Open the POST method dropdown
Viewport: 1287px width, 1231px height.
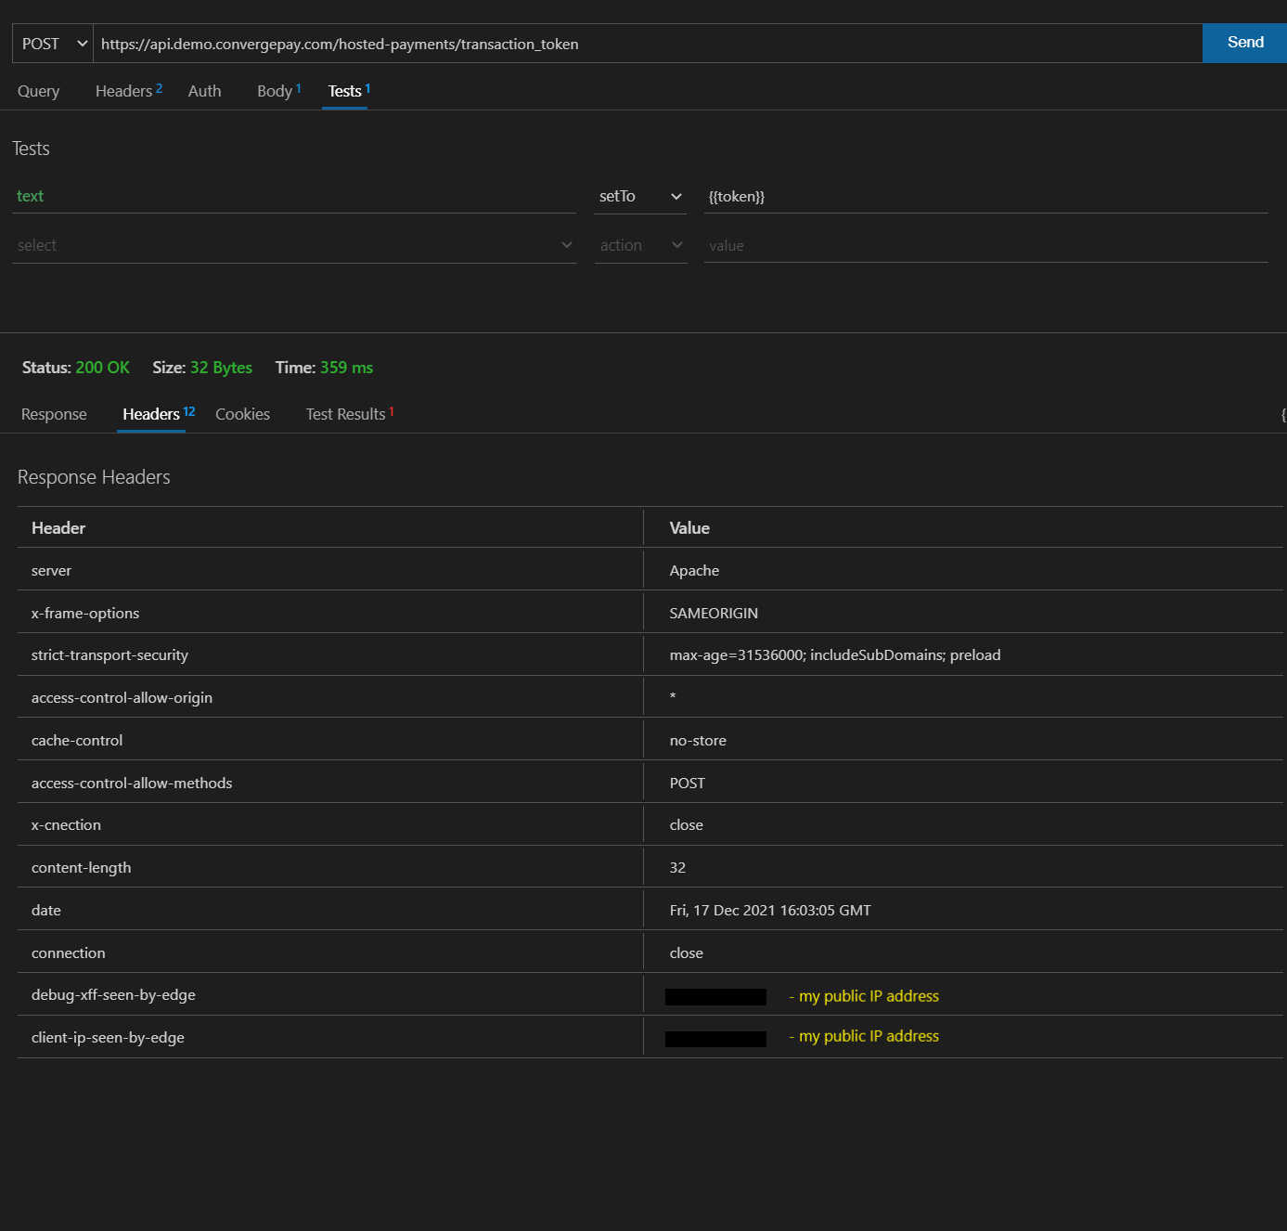(x=51, y=43)
